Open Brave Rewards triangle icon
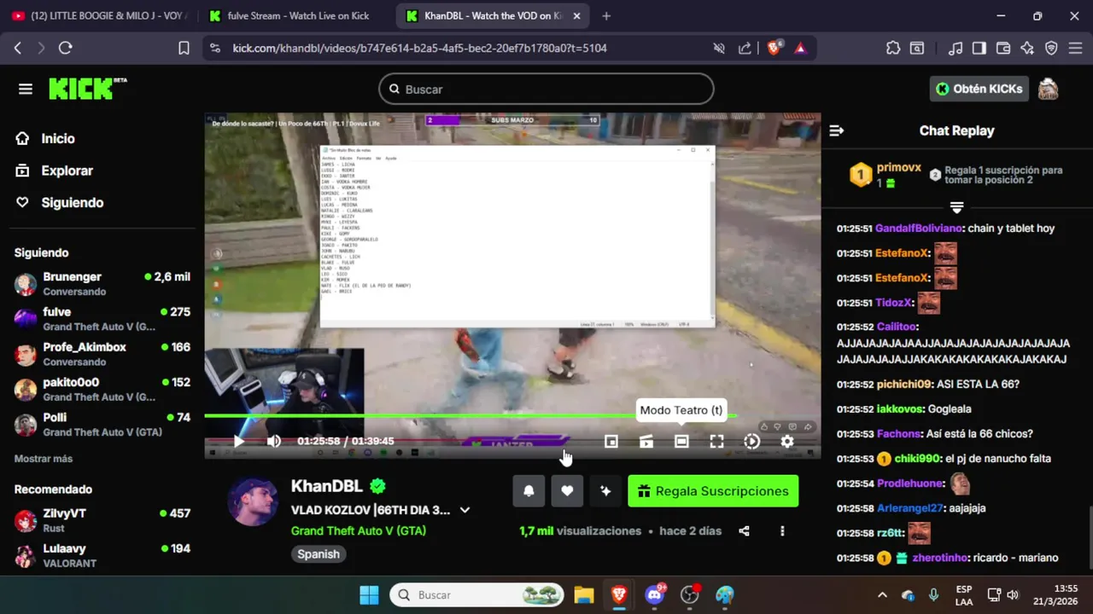Screen dimensions: 1093x614 click(x=800, y=49)
